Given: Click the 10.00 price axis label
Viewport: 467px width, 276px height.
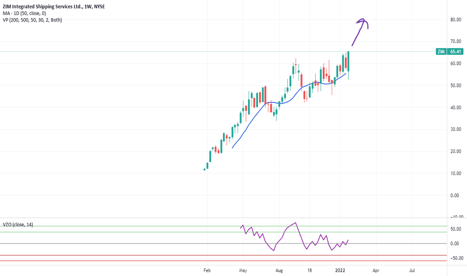Looking at the screenshot, I should [455, 173].
